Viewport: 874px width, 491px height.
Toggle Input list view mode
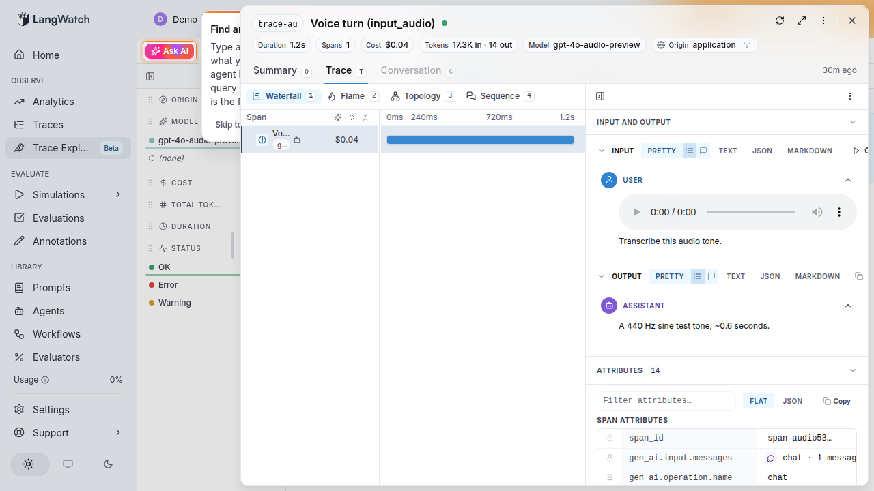point(690,151)
